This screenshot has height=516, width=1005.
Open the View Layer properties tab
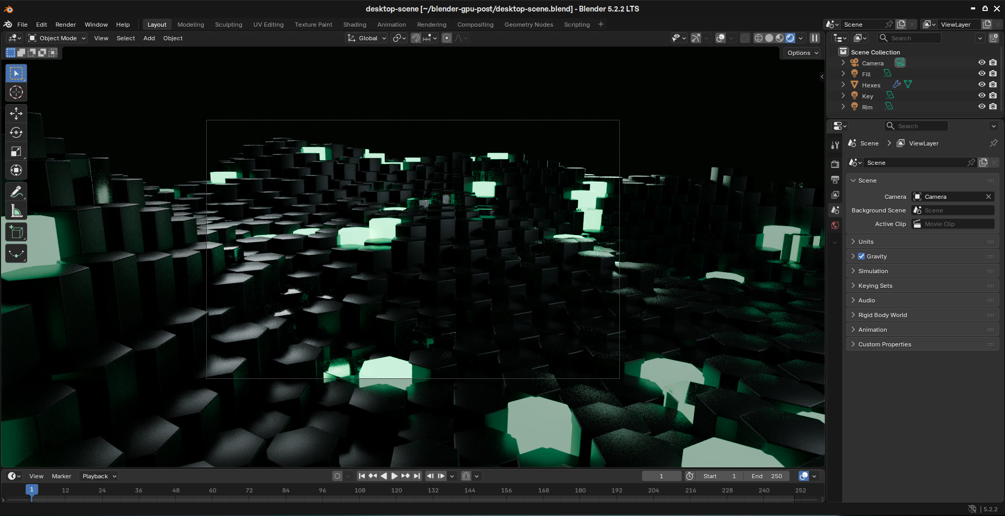pos(835,195)
